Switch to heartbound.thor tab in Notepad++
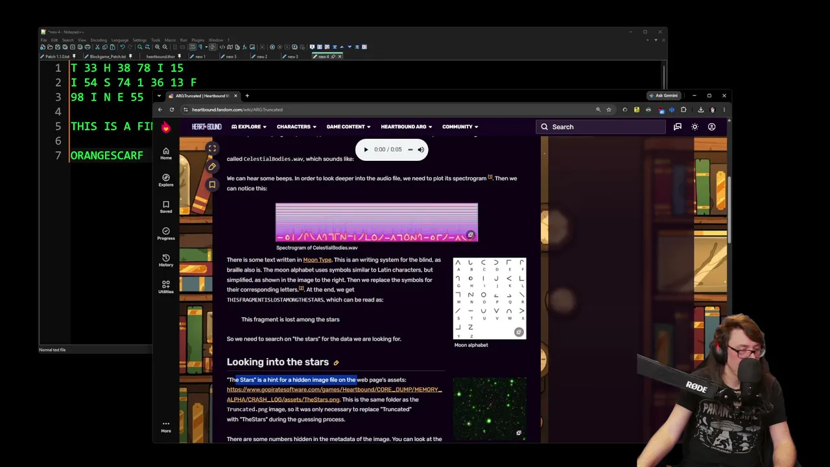 pos(160,56)
